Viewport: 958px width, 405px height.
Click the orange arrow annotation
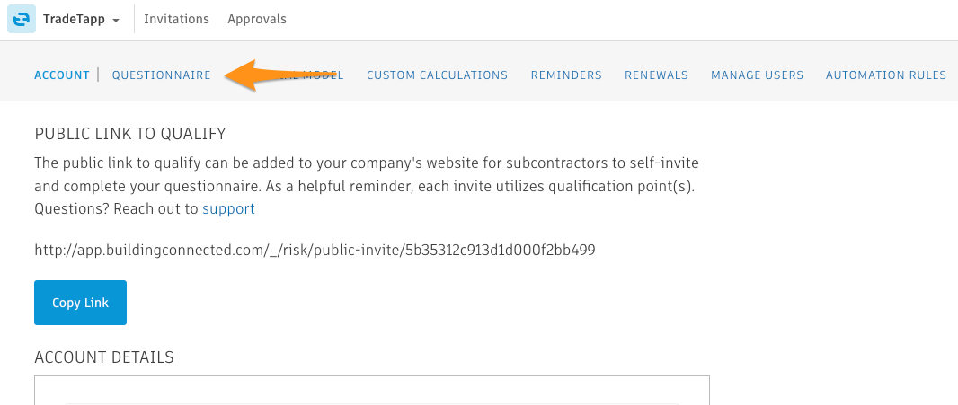[280, 75]
